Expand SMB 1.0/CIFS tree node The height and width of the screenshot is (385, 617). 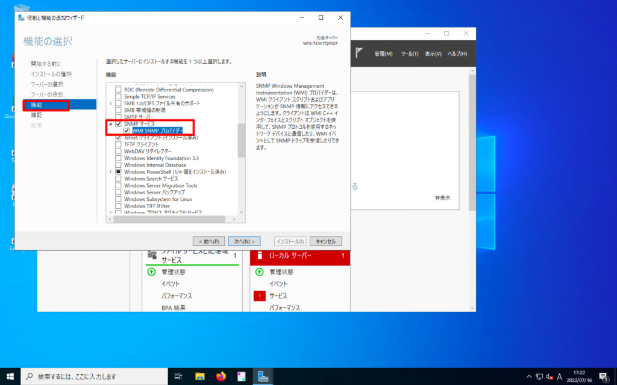coord(111,103)
